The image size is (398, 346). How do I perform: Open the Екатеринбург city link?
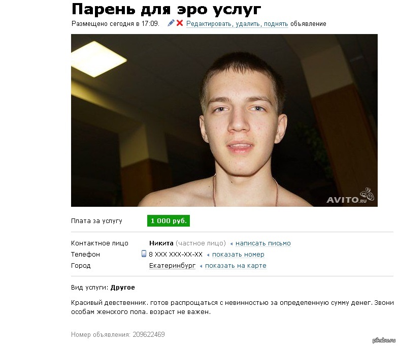click(173, 265)
